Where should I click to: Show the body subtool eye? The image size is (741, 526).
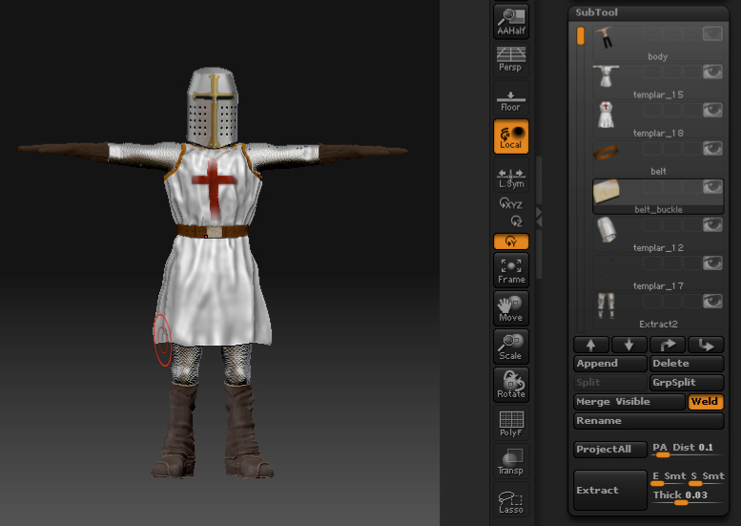tap(712, 33)
